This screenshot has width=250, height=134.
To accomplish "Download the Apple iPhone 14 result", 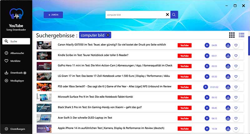I will 228,129.
